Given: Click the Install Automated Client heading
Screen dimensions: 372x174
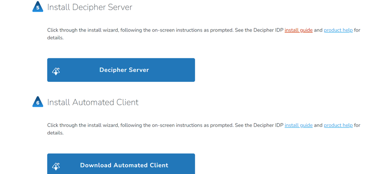Looking at the screenshot, I should pyautogui.click(x=93, y=102).
